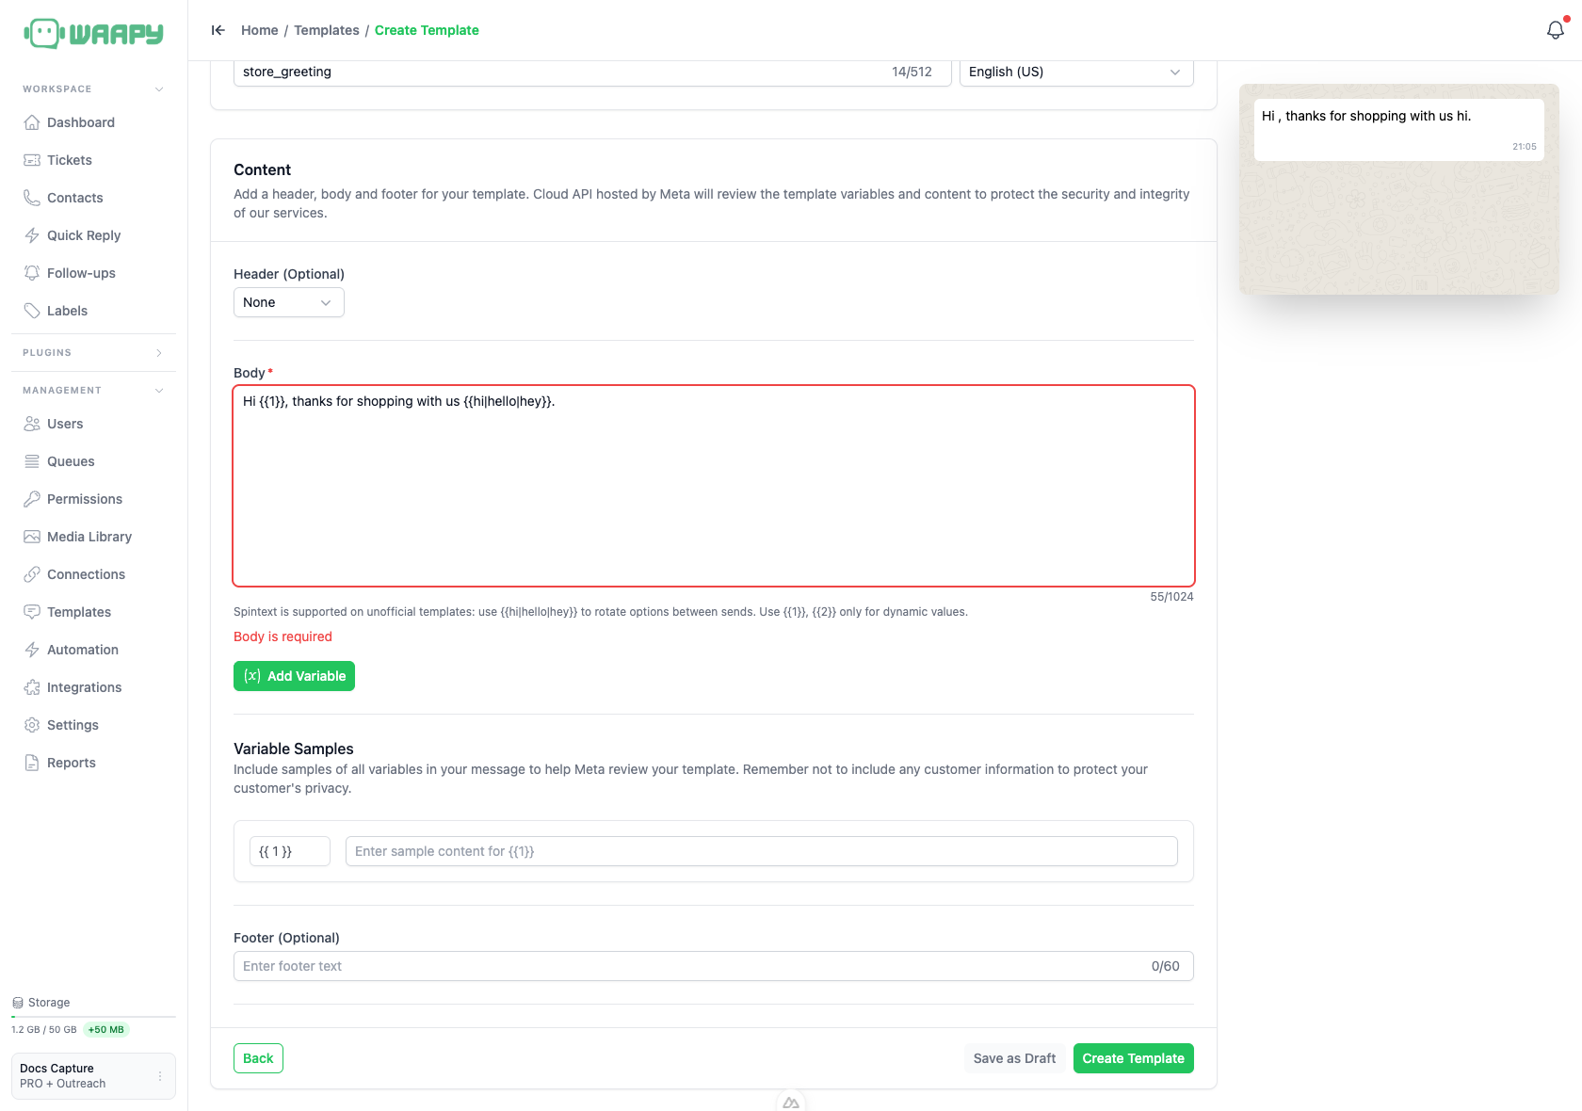The width and height of the screenshot is (1582, 1111).
Task: Open the notifications bell
Action: click(1556, 30)
